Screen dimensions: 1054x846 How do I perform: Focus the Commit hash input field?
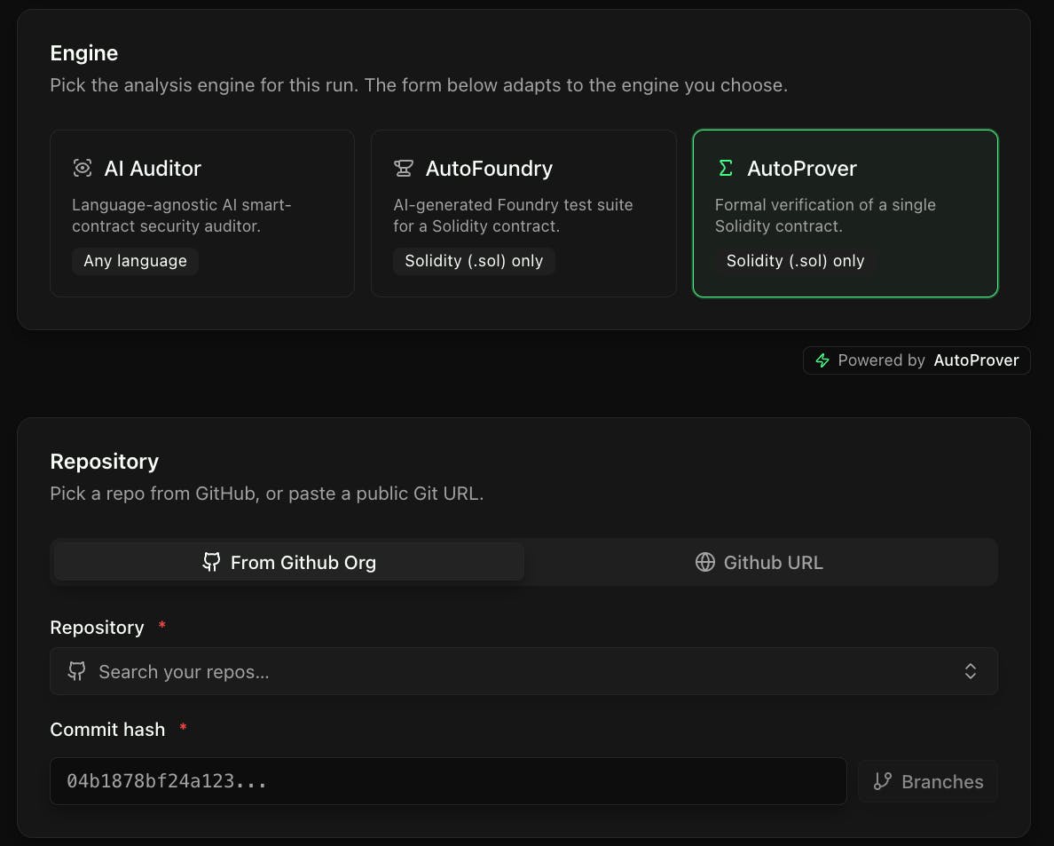448,781
